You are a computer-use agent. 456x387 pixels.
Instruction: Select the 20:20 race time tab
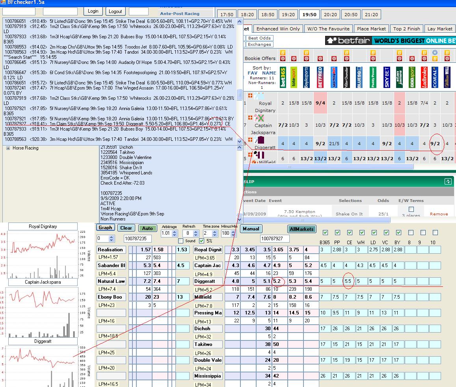click(x=330, y=15)
